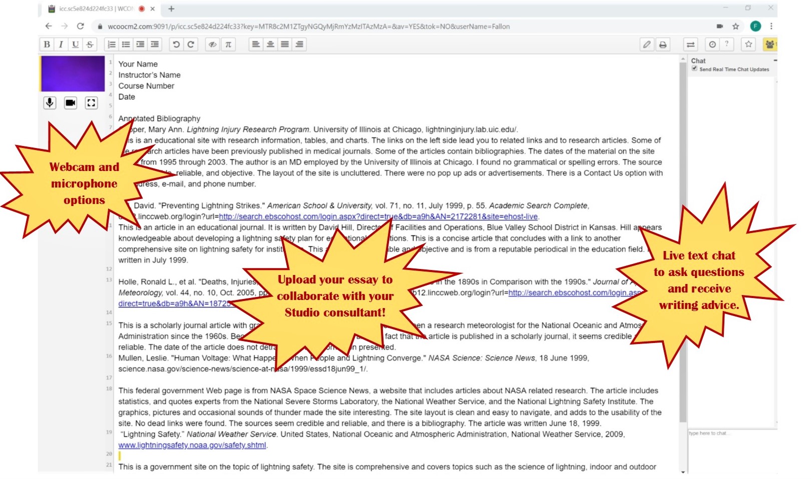Print the document

(663, 44)
